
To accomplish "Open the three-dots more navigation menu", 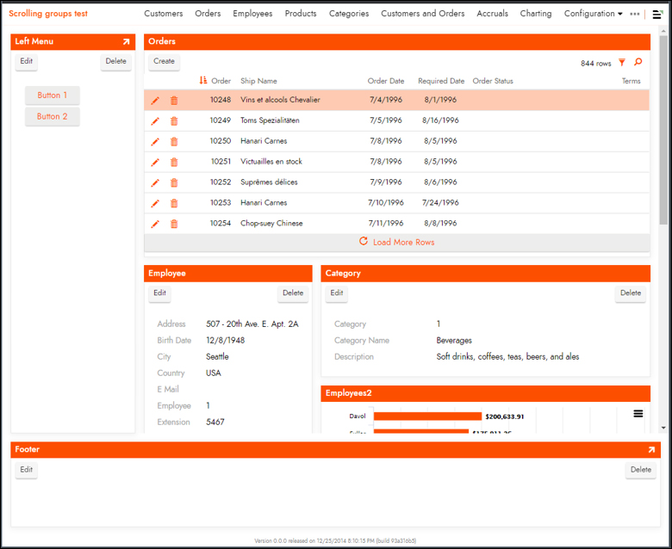I will tap(635, 14).
